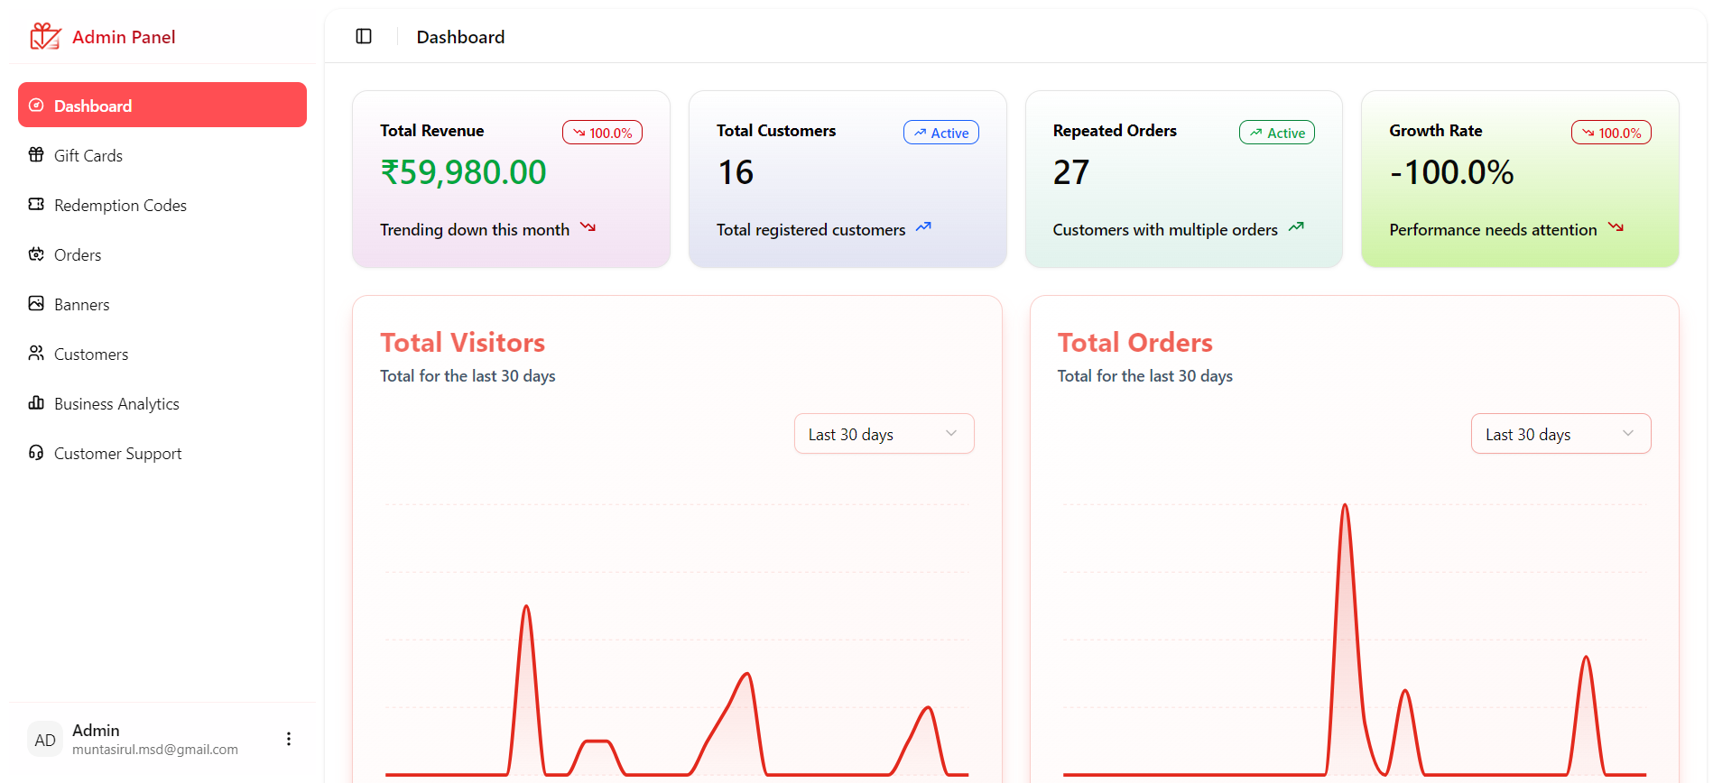
Task: Open the Admin account options menu
Action: pos(289,739)
